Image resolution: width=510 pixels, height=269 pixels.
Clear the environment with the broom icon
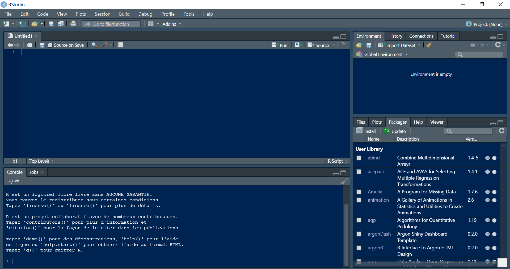[x=429, y=45]
